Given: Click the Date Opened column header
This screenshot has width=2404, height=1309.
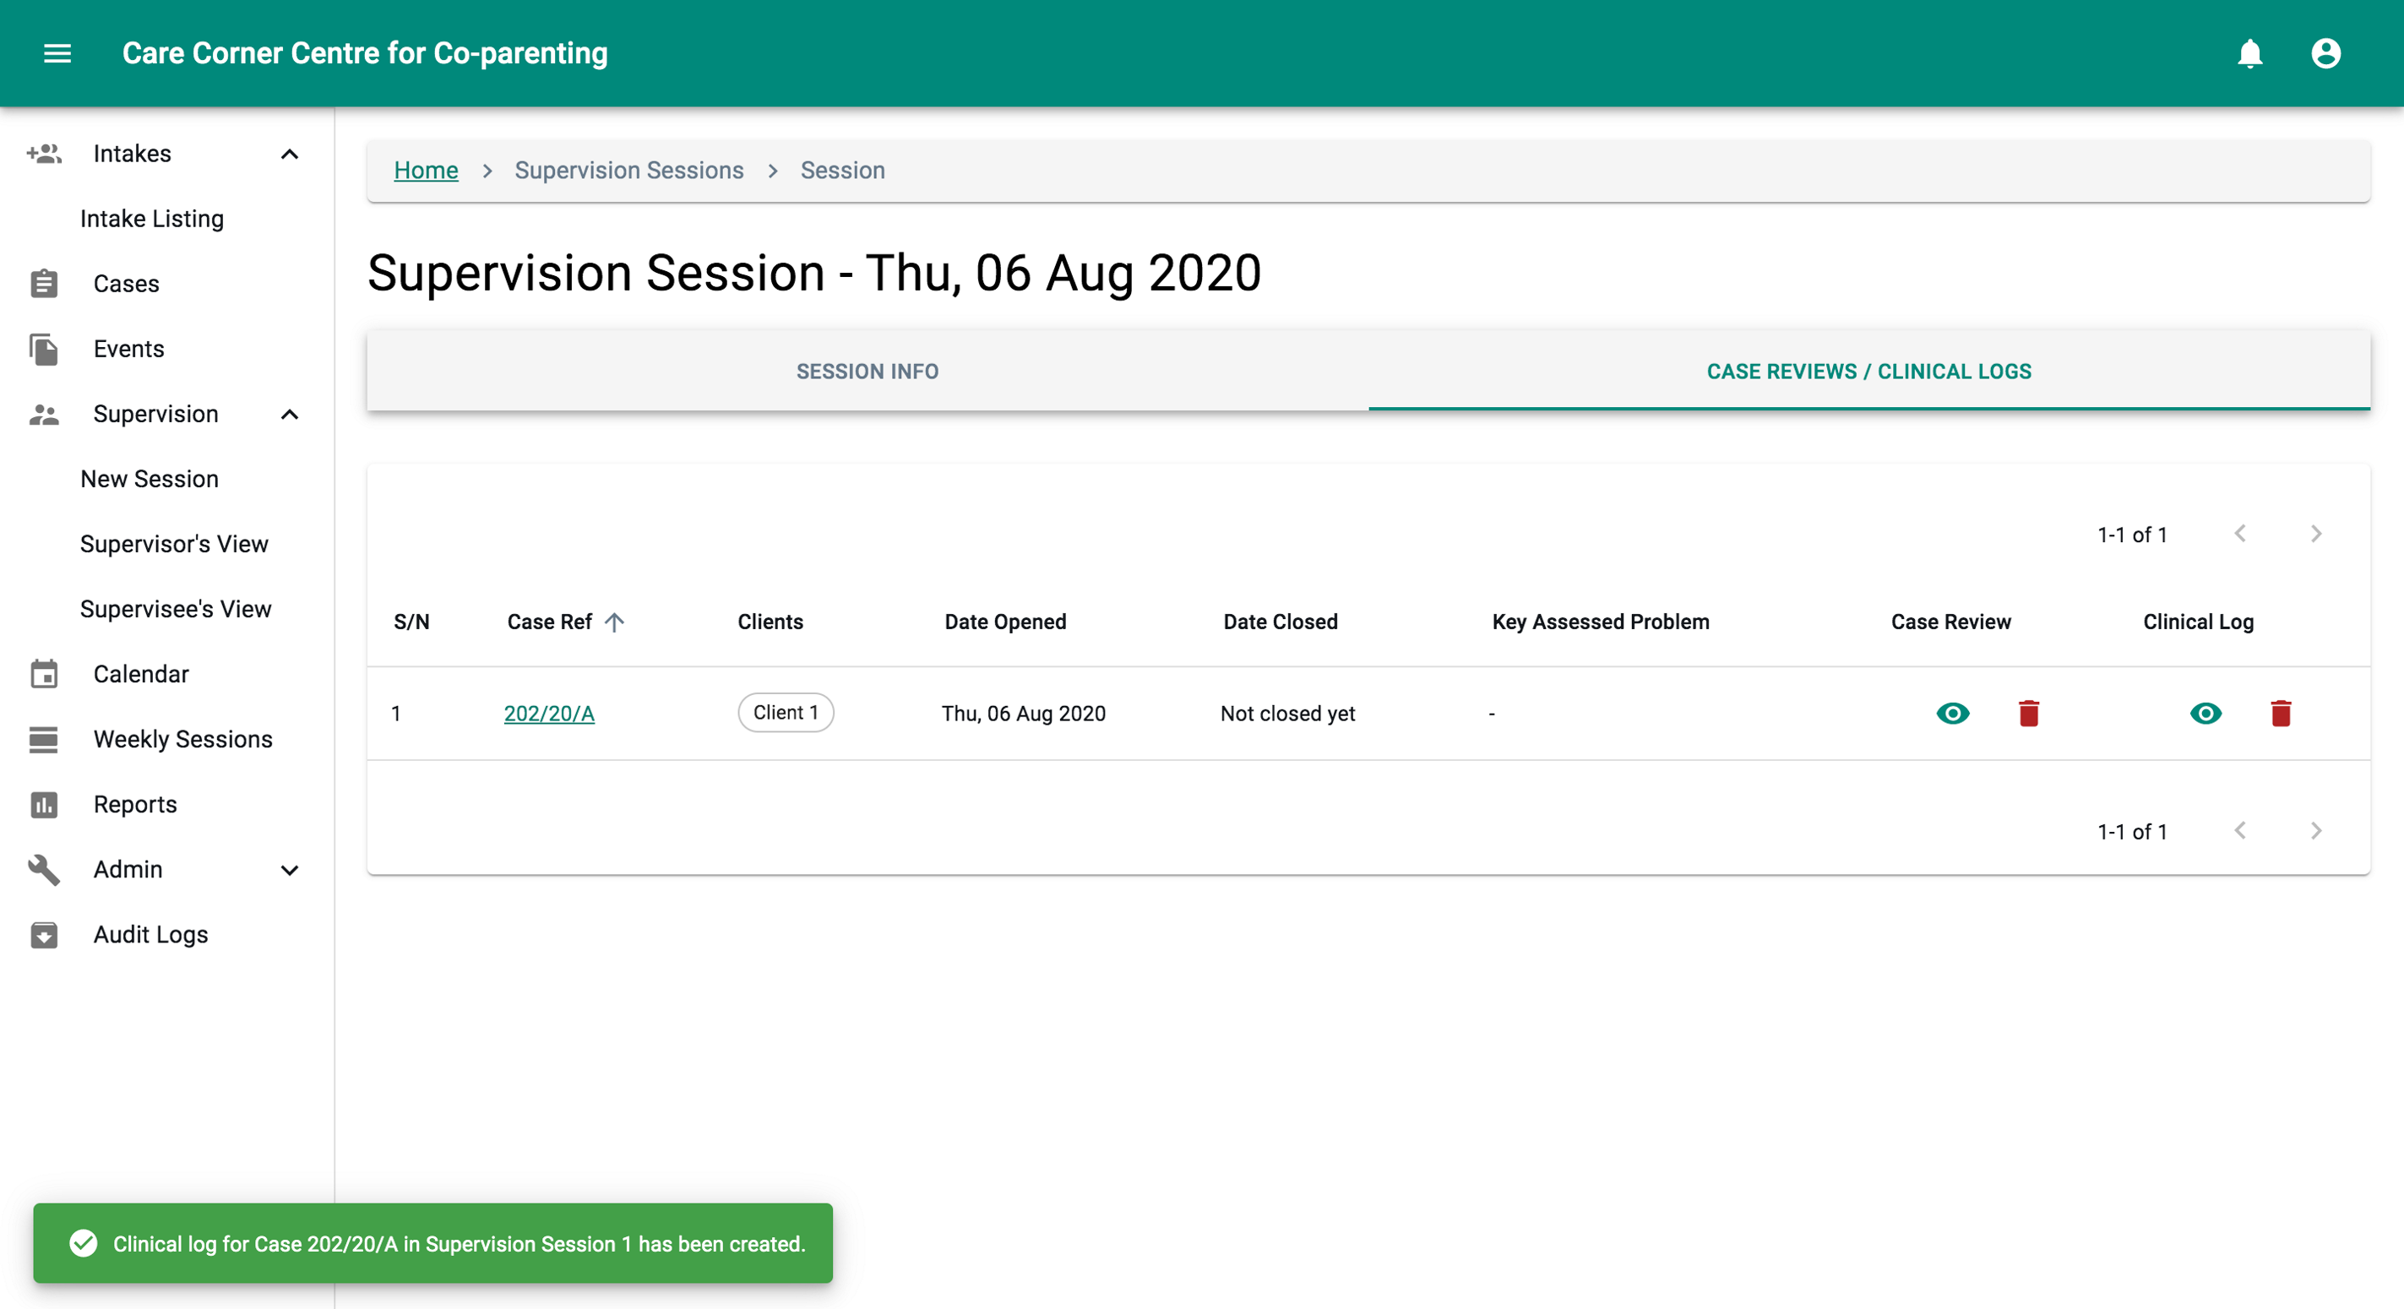Looking at the screenshot, I should pos(1005,622).
